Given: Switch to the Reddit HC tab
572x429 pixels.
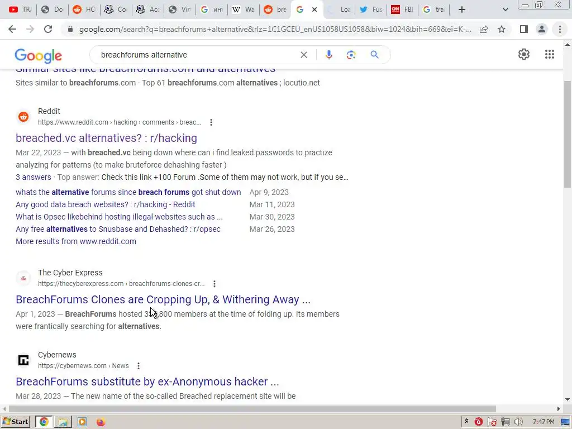Looking at the screenshot, I should [x=84, y=9].
